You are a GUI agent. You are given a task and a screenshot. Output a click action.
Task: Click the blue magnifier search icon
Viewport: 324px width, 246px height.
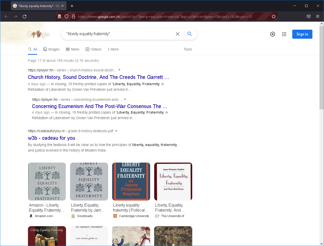coord(190,34)
